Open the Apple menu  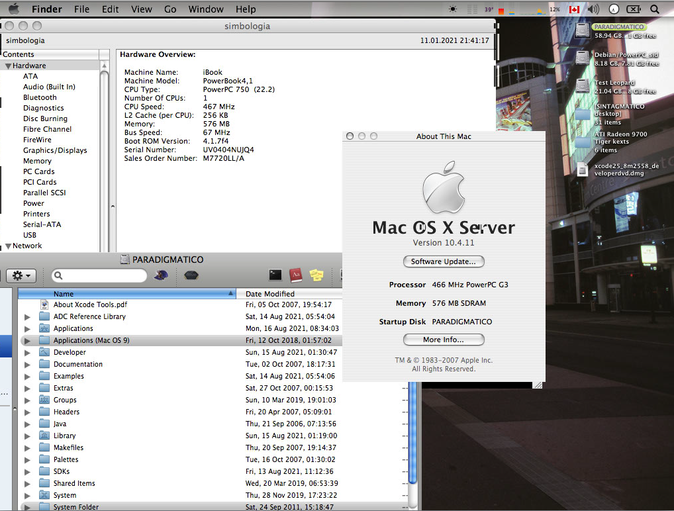click(14, 9)
